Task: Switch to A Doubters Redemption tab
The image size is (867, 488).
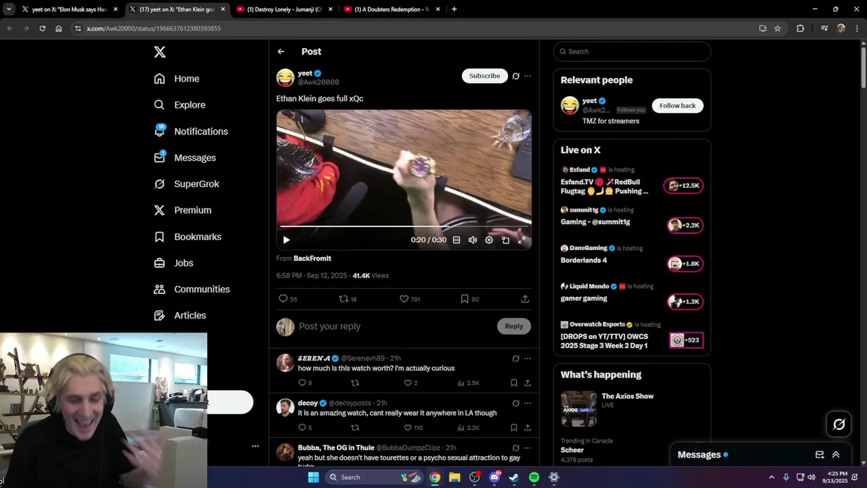Action: tap(392, 9)
